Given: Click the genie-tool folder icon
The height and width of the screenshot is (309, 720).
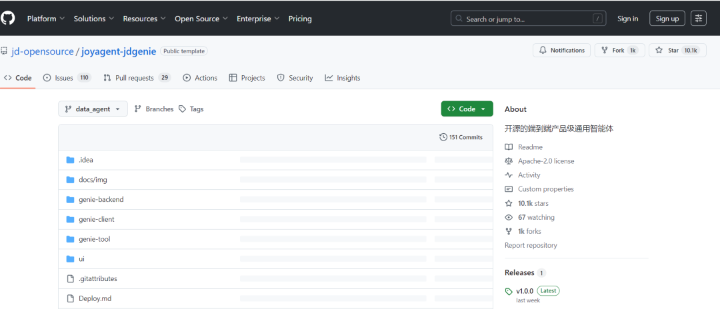Looking at the screenshot, I should pos(70,239).
